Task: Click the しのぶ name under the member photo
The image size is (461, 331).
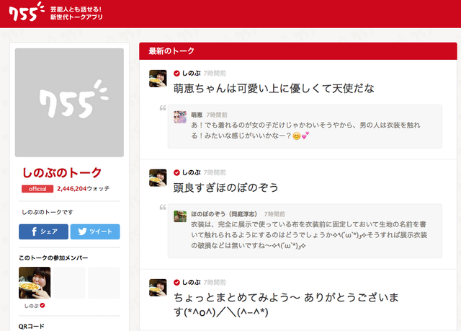Action: click(x=32, y=306)
